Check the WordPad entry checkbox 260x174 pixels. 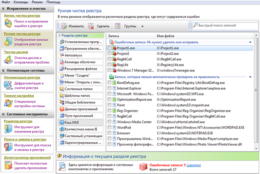click(x=109, y=127)
